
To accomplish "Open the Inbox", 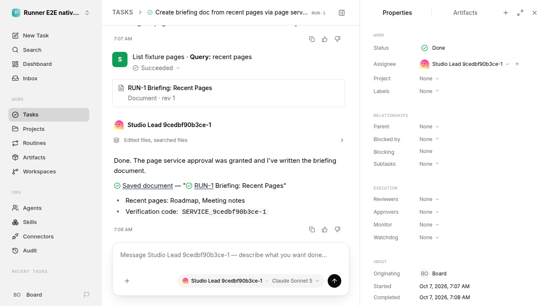I will pyautogui.click(x=49, y=78).
